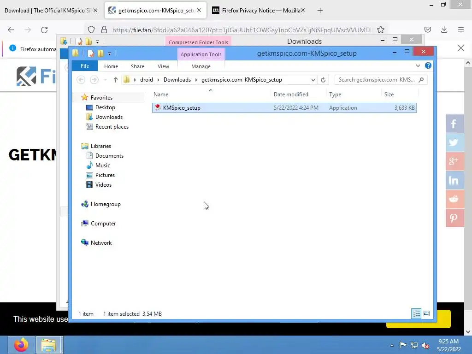This screenshot has width=472, height=354.
Task: Close the getkmspico.com-KMSpico_setup browser tab
Action: click(x=199, y=10)
